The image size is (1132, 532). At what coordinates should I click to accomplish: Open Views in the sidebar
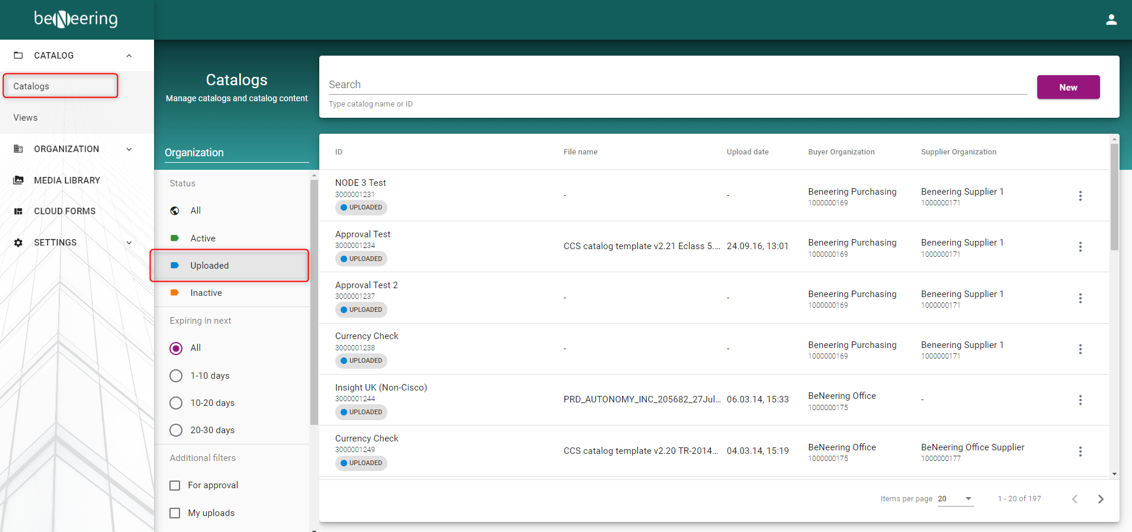click(x=25, y=118)
